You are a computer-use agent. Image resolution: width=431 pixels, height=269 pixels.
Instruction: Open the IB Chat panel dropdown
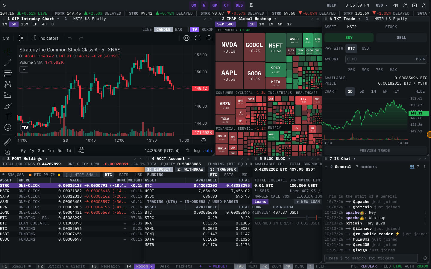pos(355,159)
